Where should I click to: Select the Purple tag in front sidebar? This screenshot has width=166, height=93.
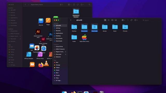60,75
